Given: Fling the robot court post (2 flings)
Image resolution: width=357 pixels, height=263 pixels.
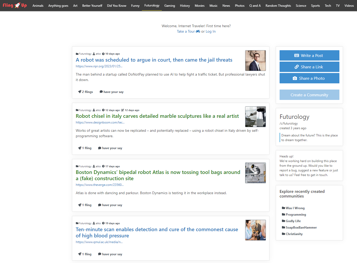Looking at the screenshot, I should (85, 92).
